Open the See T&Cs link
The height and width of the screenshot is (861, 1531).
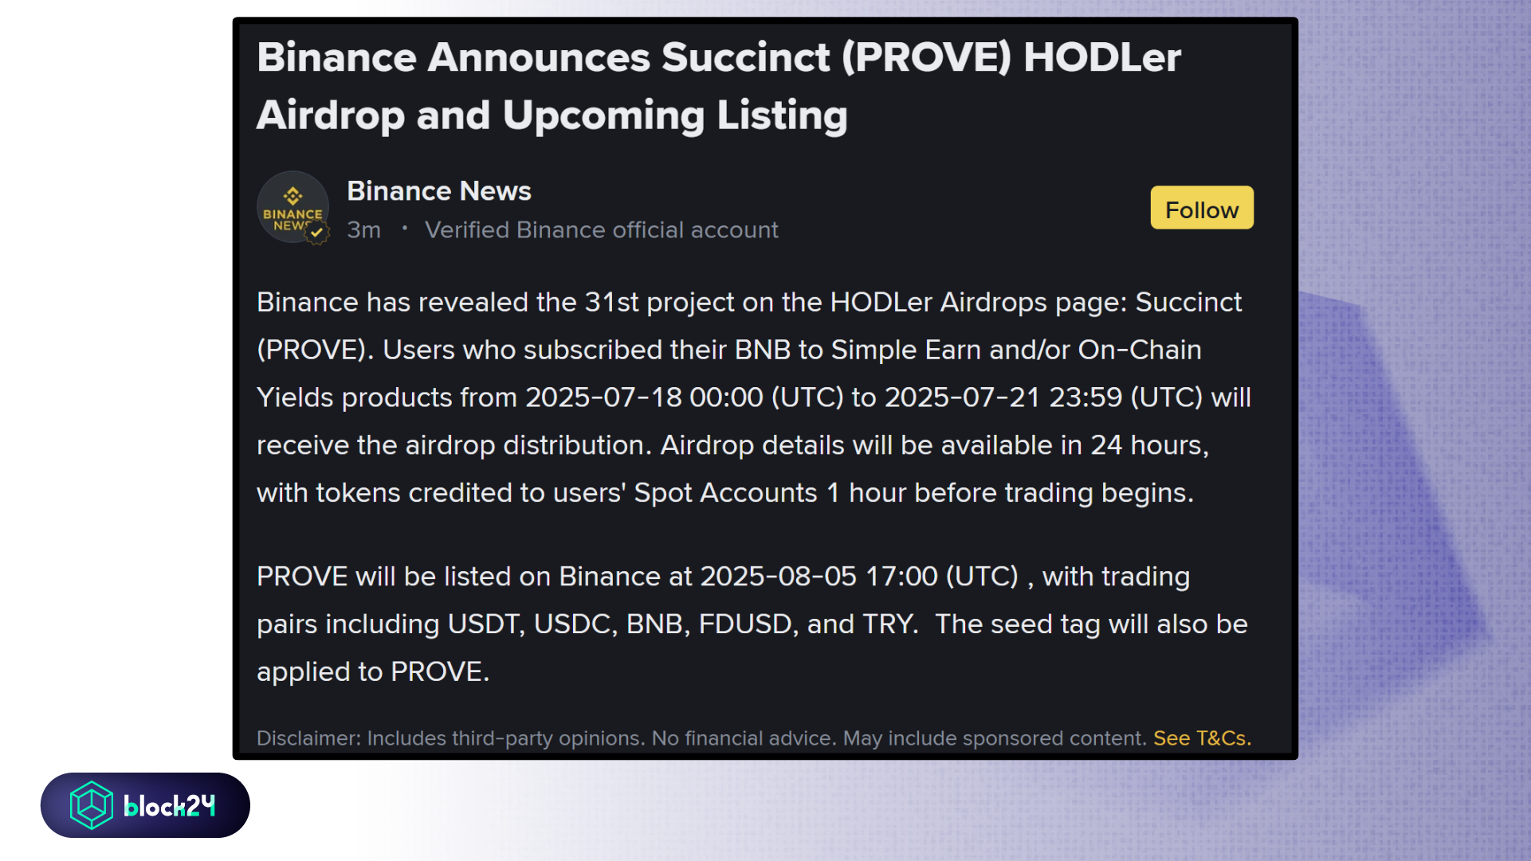[x=1202, y=738]
